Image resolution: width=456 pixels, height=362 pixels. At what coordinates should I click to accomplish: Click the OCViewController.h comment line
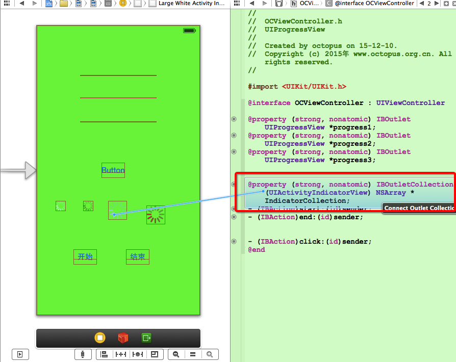click(295, 21)
